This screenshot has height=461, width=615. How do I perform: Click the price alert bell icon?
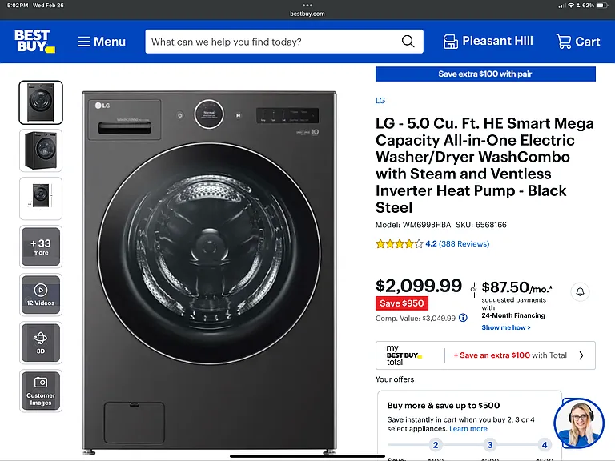(x=580, y=291)
